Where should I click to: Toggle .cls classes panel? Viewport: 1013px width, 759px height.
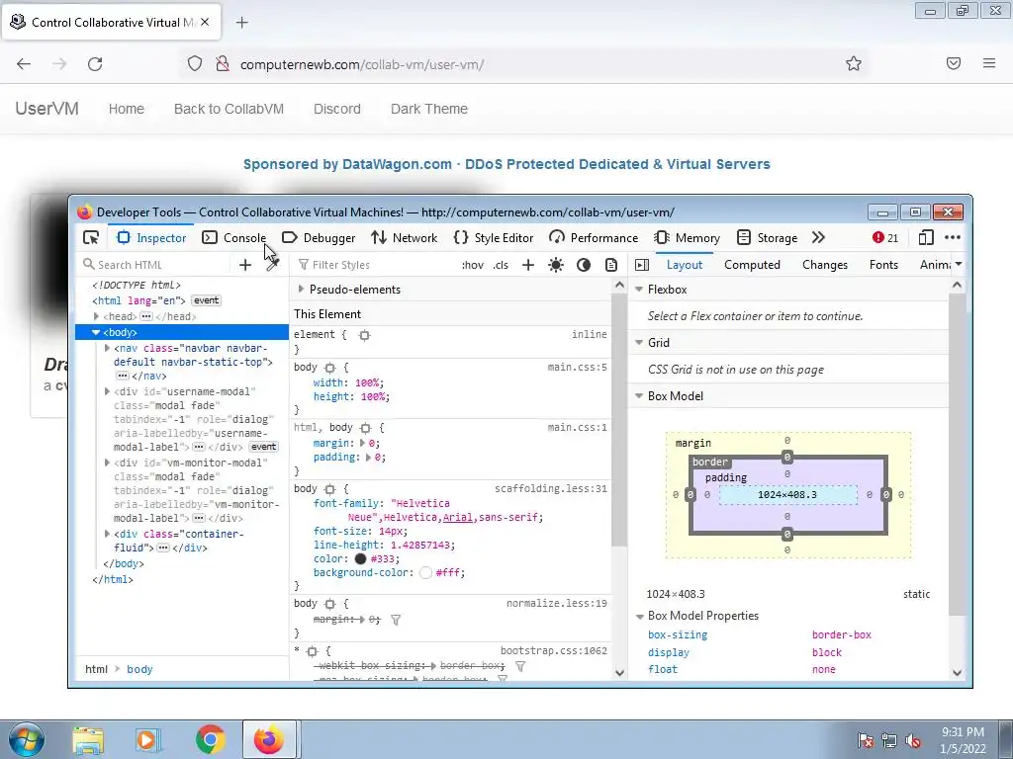501,265
